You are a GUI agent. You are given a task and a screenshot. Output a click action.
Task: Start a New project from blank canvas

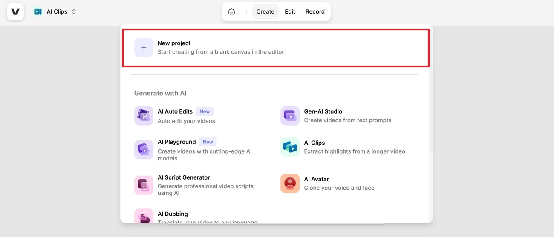click(220, 48)
